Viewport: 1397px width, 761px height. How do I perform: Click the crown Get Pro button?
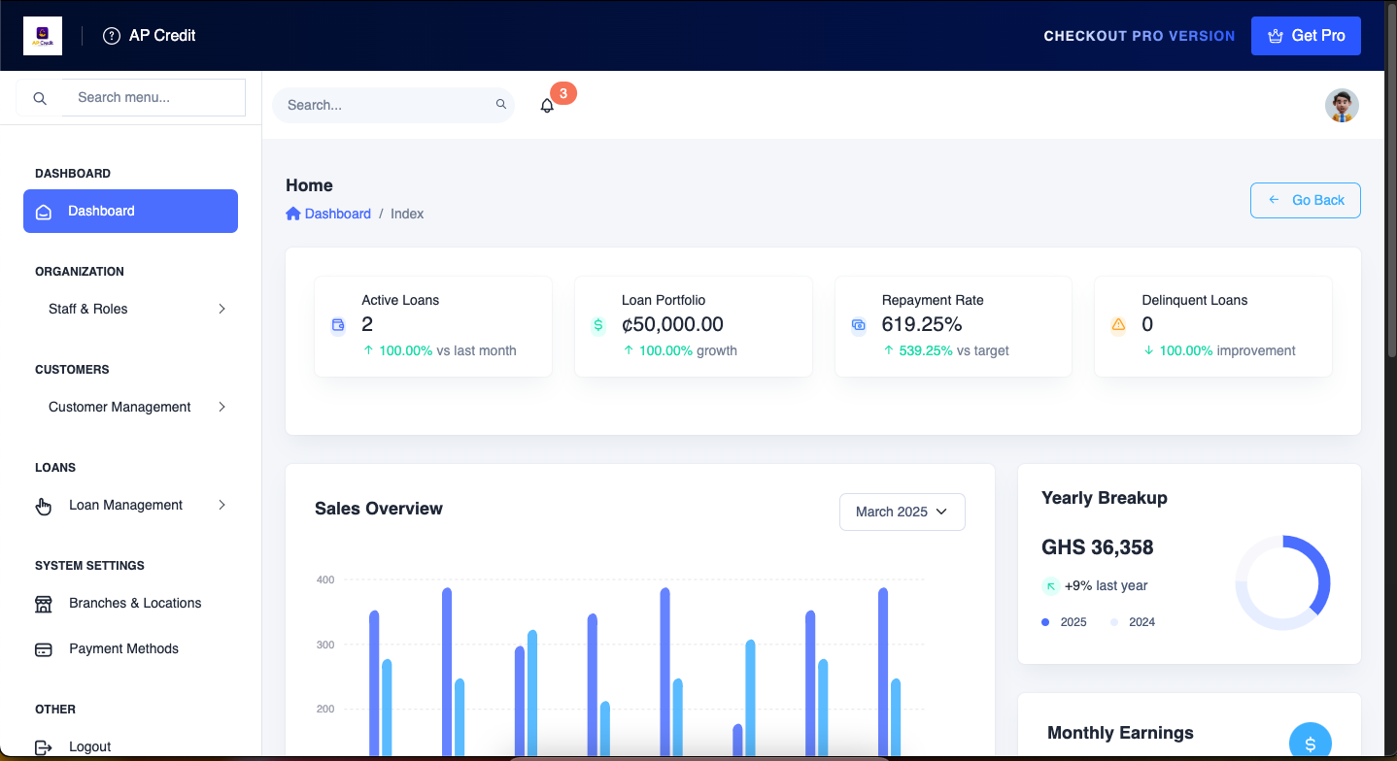pos(1306,36)
